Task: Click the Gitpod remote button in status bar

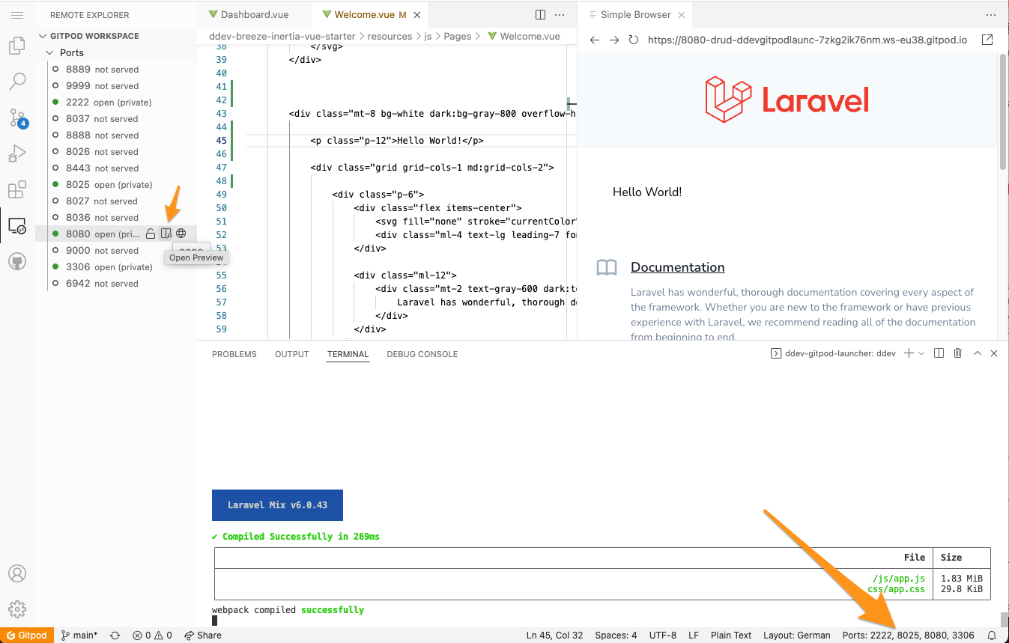Action: click(27, 636)
